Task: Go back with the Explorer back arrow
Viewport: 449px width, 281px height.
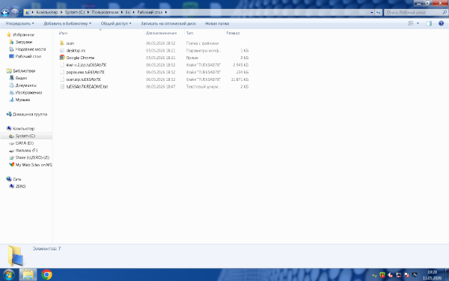Action: click(5, 12)
